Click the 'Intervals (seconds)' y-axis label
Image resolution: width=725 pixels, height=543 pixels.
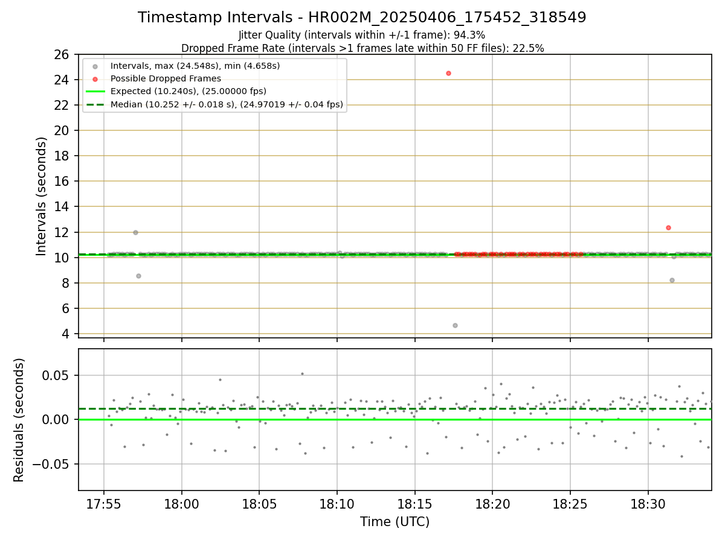[x=41, y=196]
